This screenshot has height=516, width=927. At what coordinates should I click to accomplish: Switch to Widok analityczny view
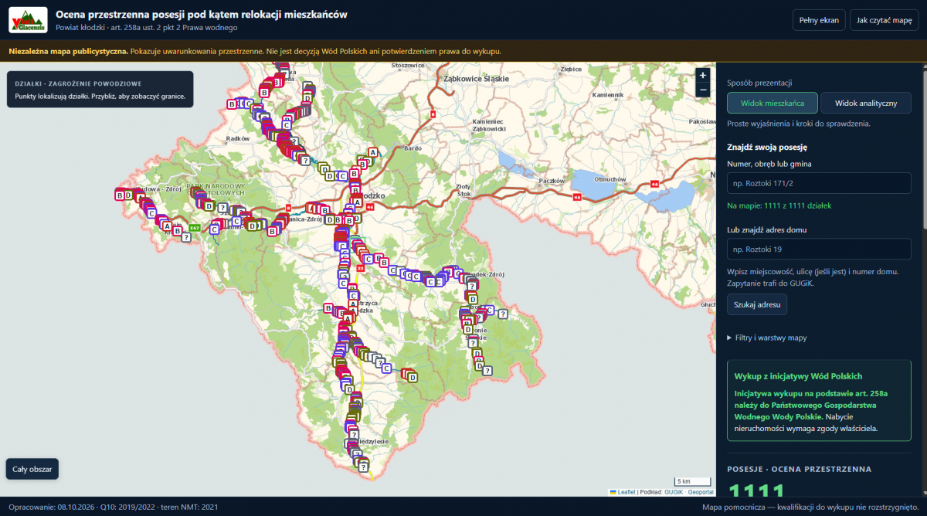point(865,103)
